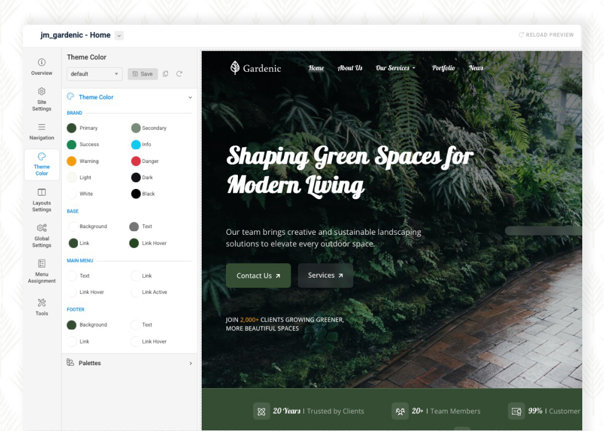This screenshot has width=604, height=431.
Task: Click the 20 Years badge icon
Action: pos(261,411)
